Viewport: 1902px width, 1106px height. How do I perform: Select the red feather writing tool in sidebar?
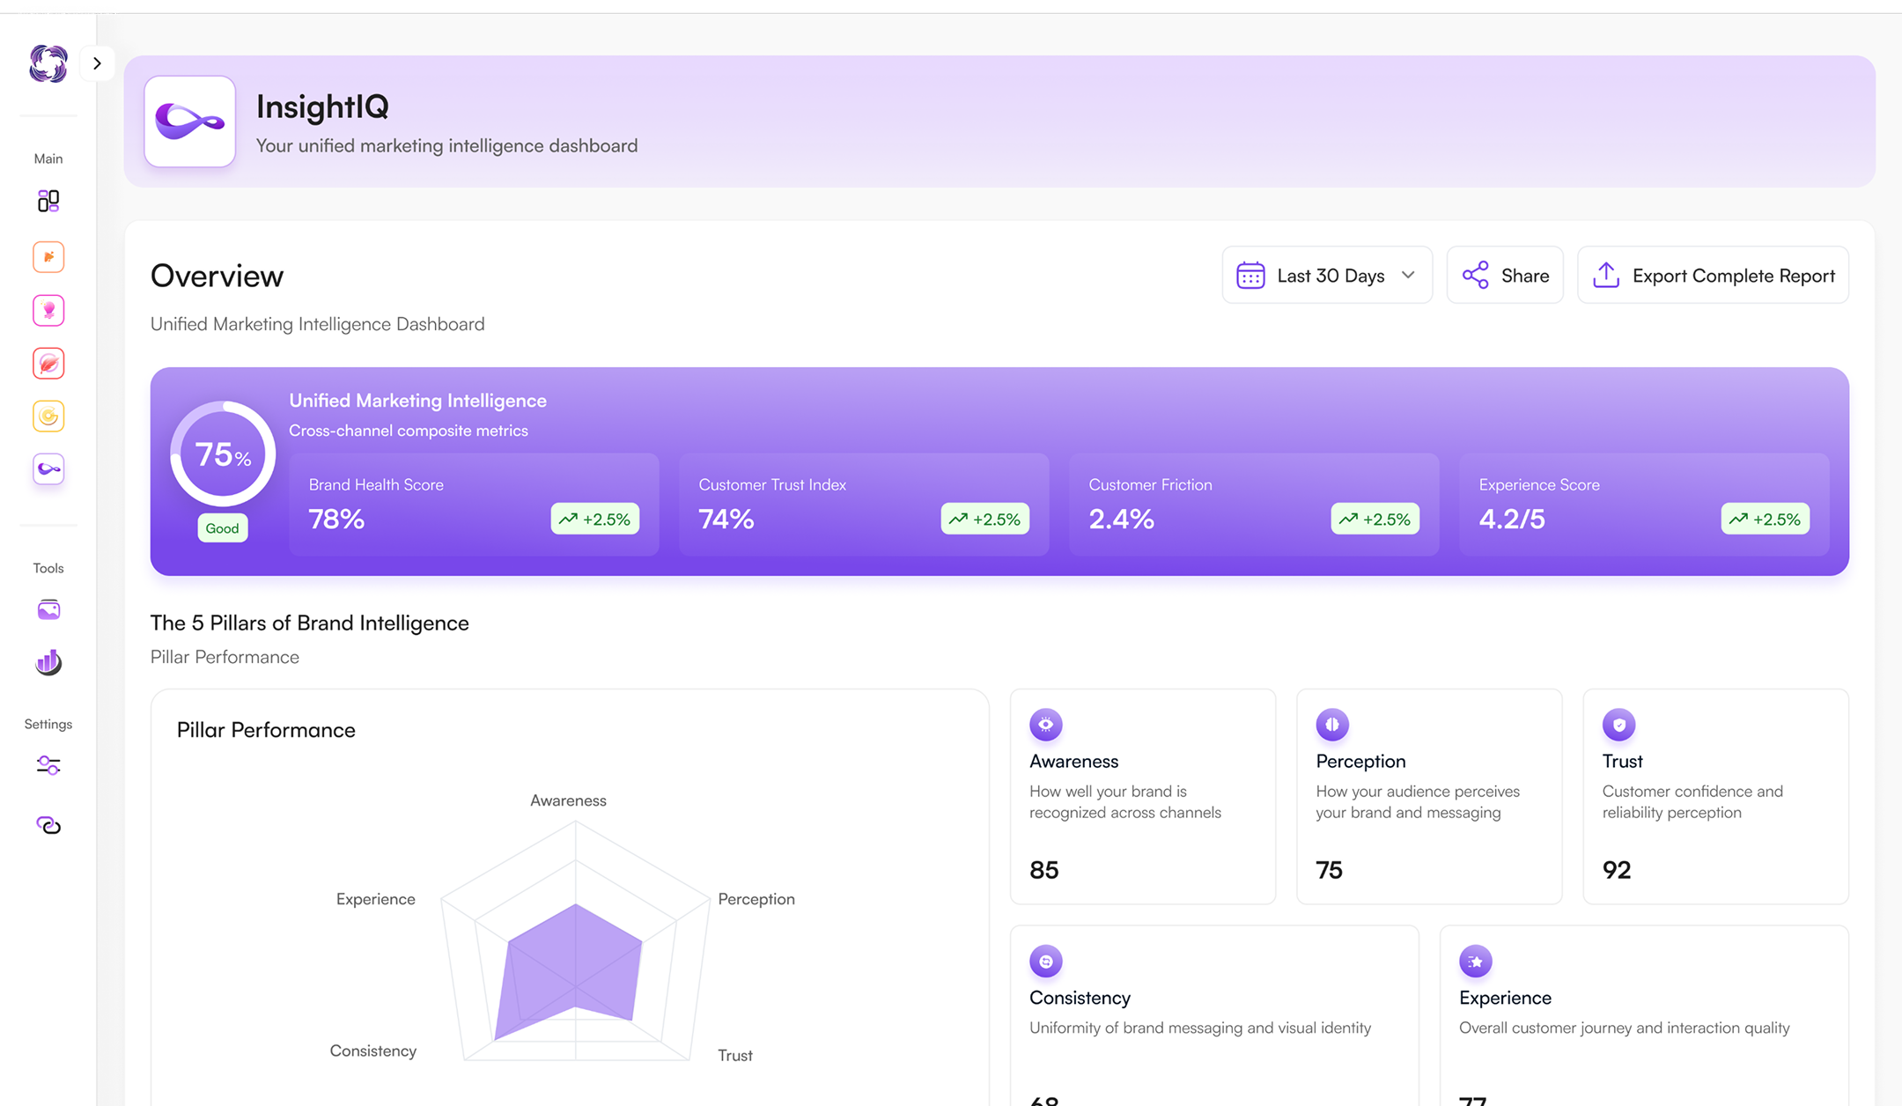[48, 363]
